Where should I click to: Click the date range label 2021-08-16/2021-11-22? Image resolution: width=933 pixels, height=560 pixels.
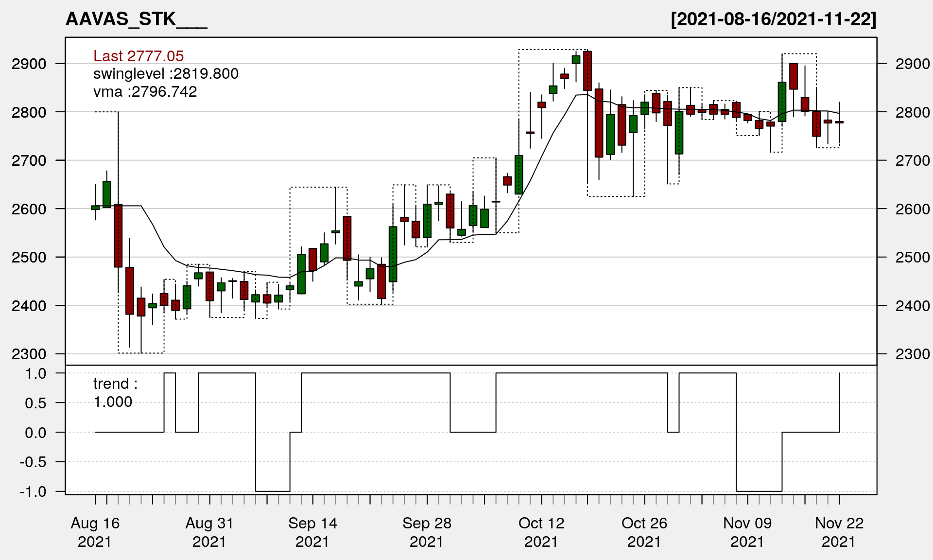click(x=773, y=19)
